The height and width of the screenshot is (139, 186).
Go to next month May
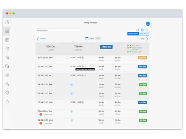click(x=143, y=39)
